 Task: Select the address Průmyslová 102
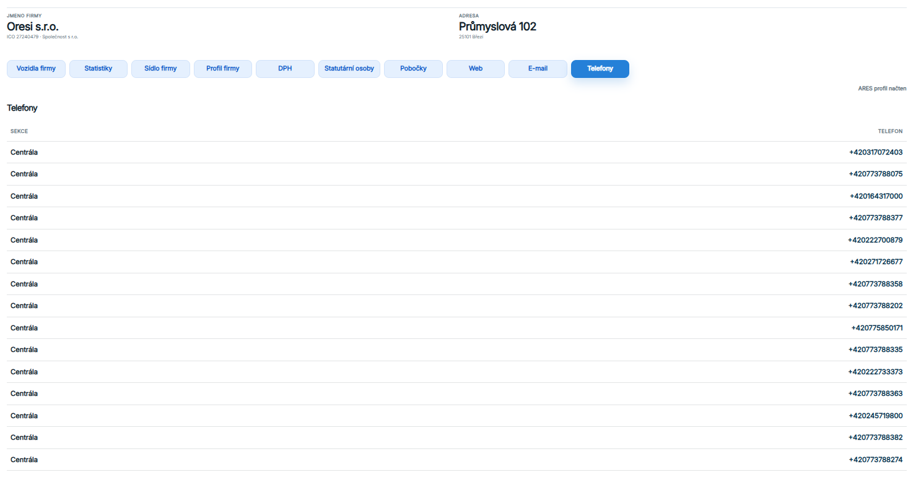(x=497, y=27)
